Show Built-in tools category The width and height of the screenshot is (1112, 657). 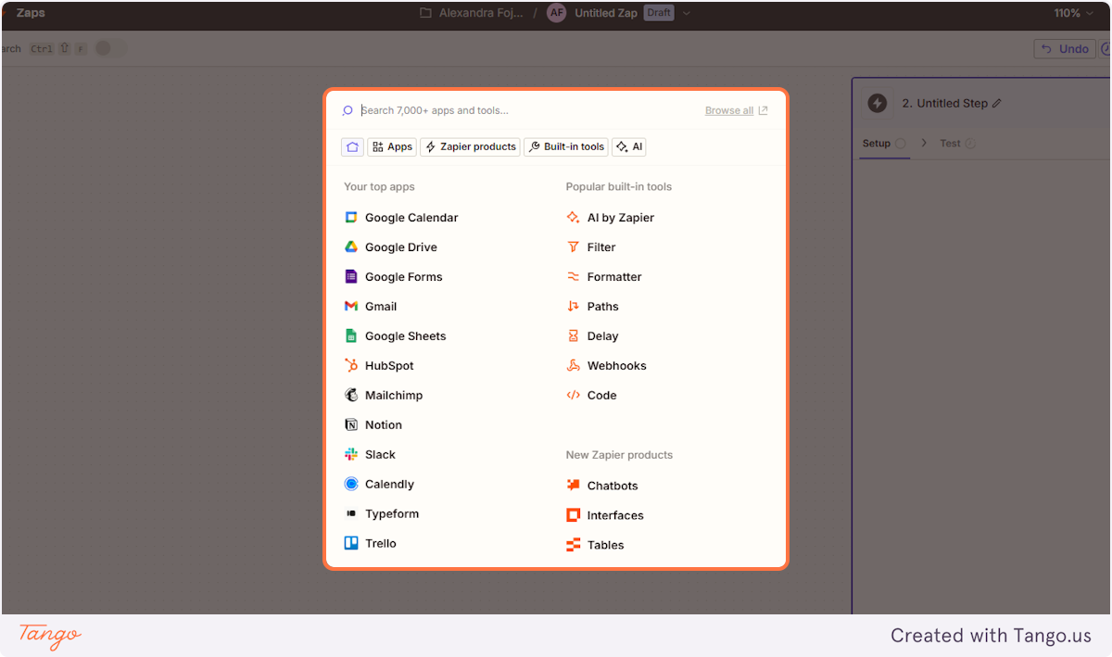click(566, 146)
